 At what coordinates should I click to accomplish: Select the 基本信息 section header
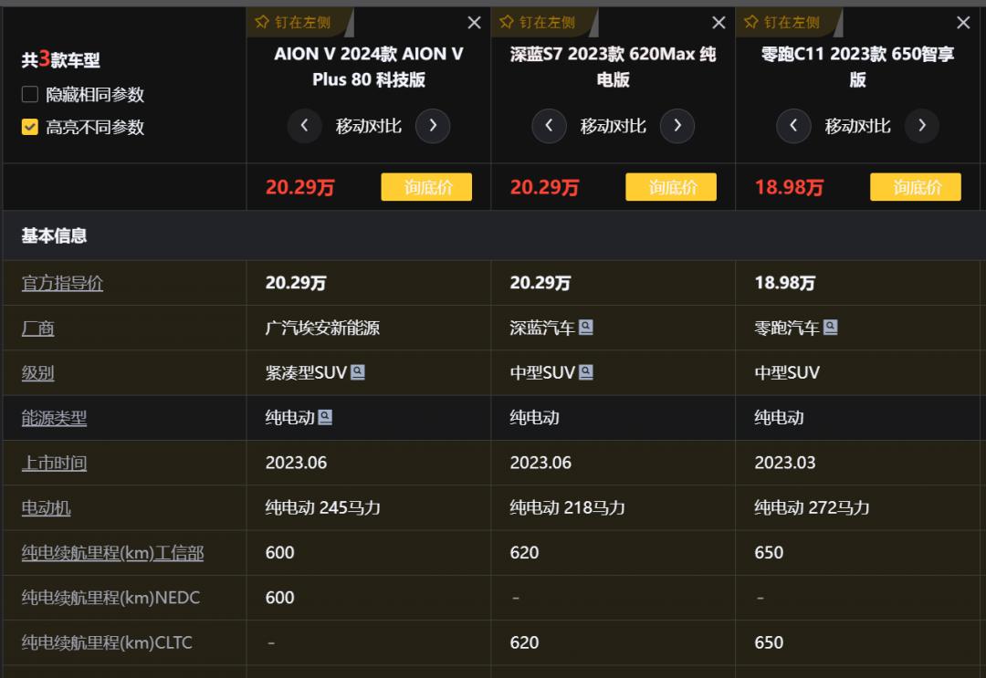(55, 235)
